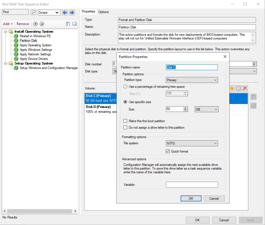Delete selected volume with red X icon
The height and width of the screenshot is (225, 265).
[x=245, y=88]
